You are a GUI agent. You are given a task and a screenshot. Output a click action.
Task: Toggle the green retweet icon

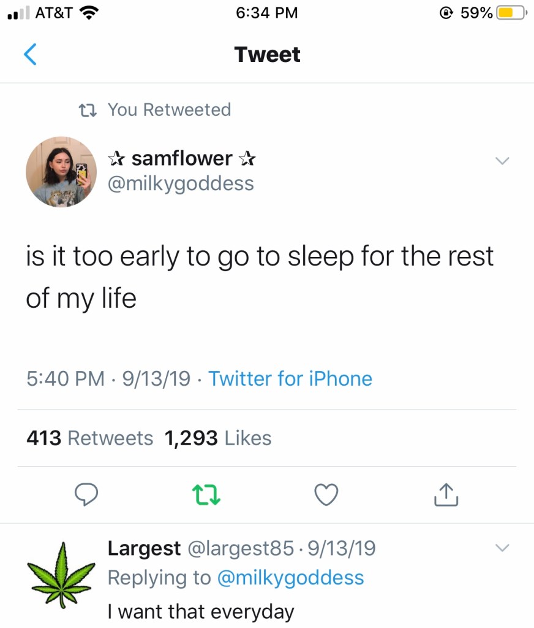pyautogui.click(x=206, y=494)
